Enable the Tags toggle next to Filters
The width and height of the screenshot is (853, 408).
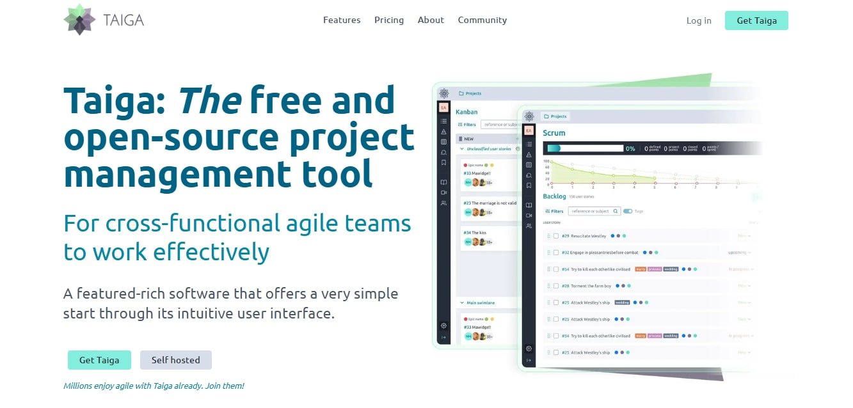[x=628, y=211]
